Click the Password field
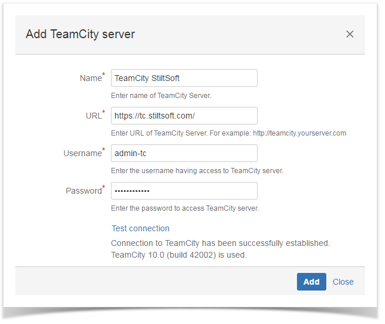This screenshot has height=324, width=385. 184,191
